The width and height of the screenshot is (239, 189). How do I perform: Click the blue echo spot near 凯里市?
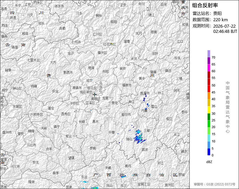tap(144, 98)
